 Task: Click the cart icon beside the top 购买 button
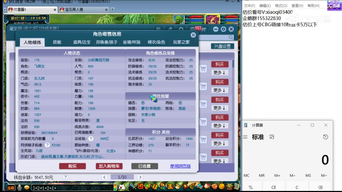click(x=203, y=68)
